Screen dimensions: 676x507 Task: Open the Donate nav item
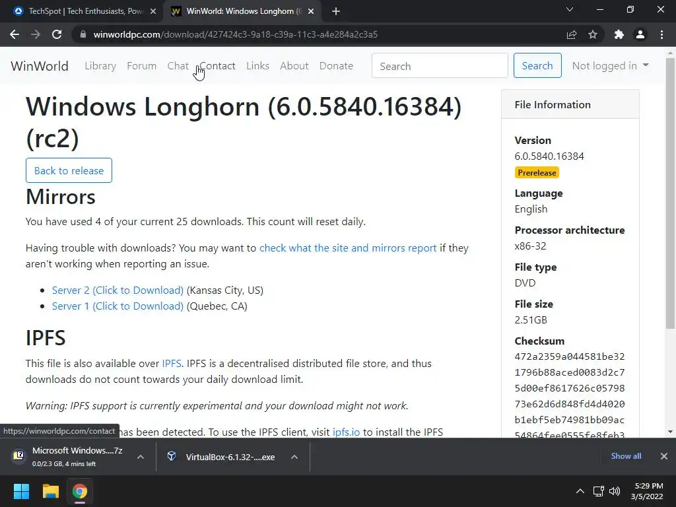click(336, 66)
